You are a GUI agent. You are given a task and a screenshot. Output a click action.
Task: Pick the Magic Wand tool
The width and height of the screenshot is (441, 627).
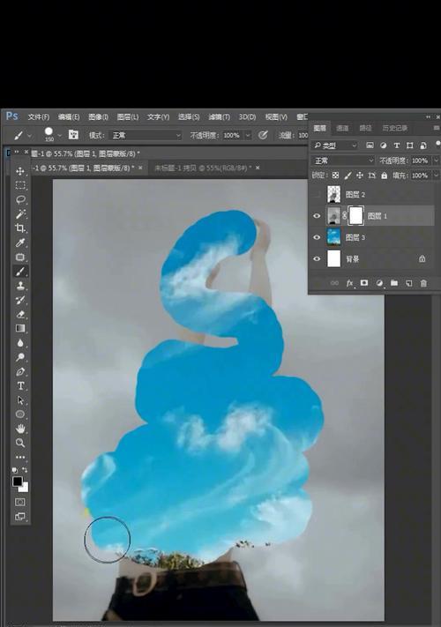point(20,214)
